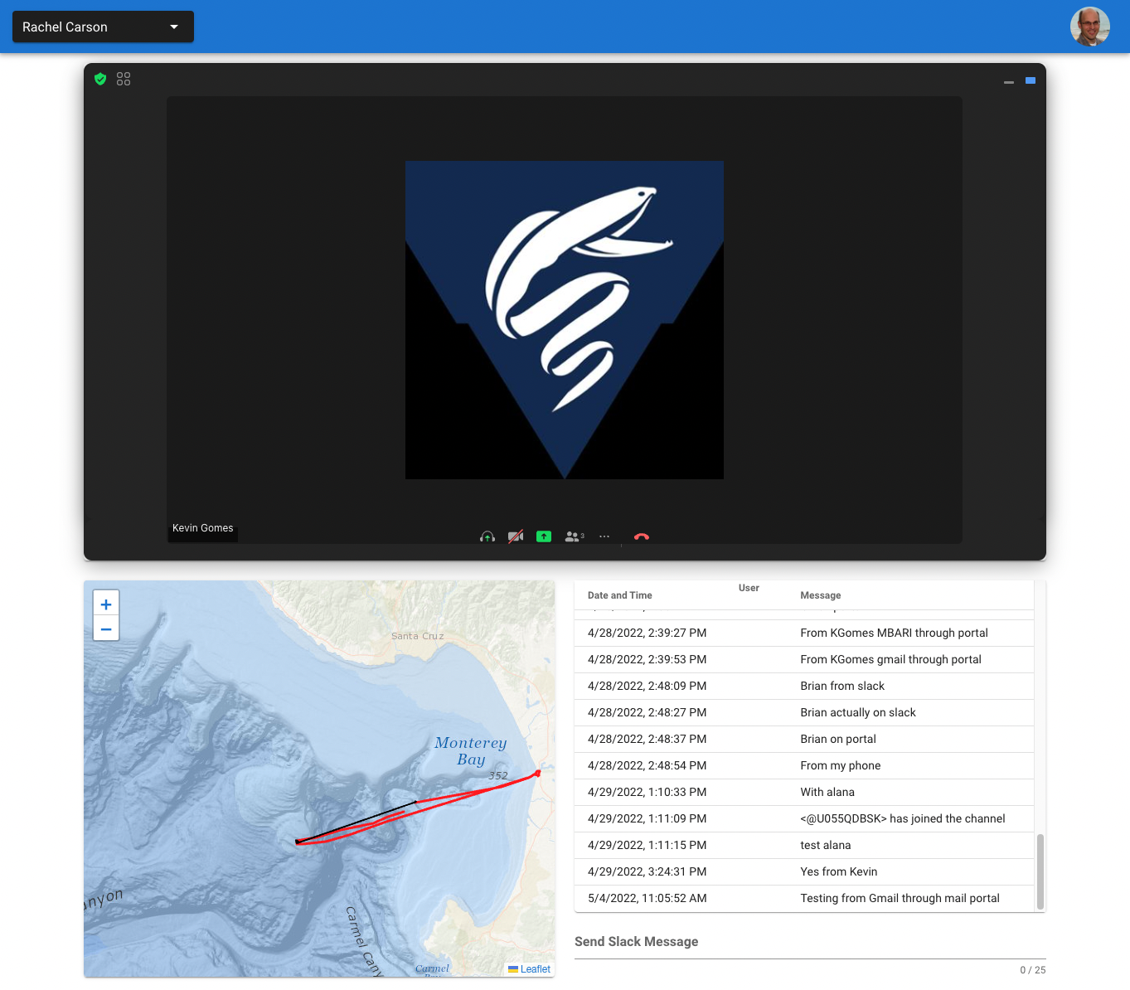Screen dimensions: 1130x990
Task: Toggle the crossed-out video camera
Action: [516, 536]
